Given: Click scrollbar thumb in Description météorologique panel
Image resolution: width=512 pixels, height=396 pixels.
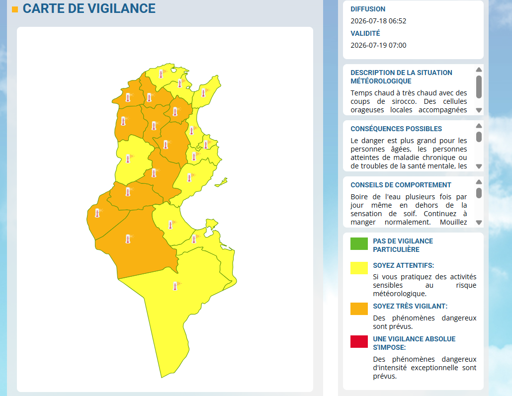Looking at the screenshot, I should [479, 87].
